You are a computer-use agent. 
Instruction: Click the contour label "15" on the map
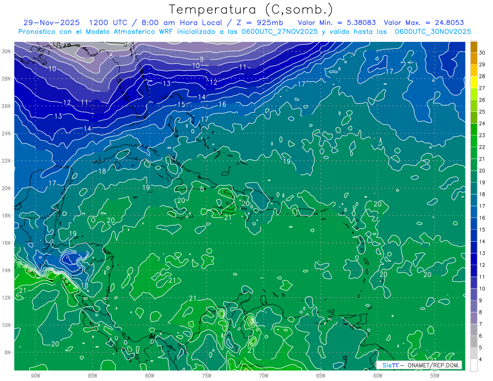coord(181,104)
